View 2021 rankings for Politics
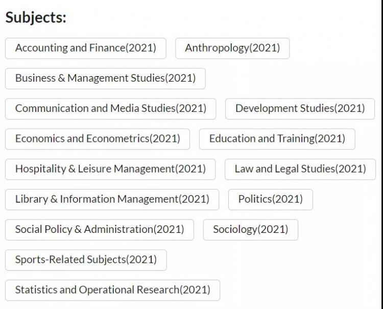383x309 pixels. [270, 199]
